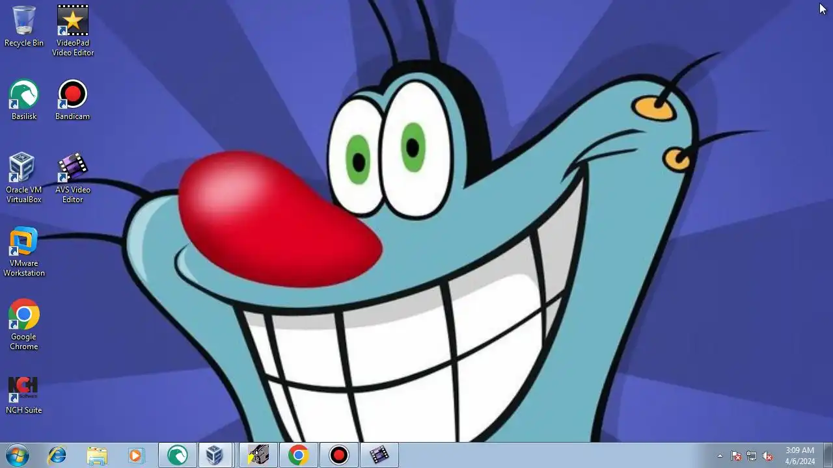Open network status icon in tray

752,456
